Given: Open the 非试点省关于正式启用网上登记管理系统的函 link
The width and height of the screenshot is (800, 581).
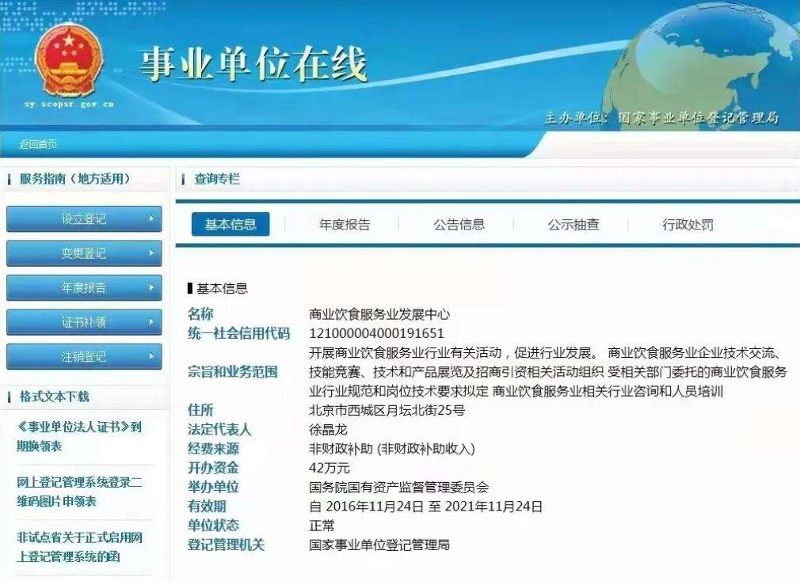Looking at the screenshot, I should click(x=78, y=547).
